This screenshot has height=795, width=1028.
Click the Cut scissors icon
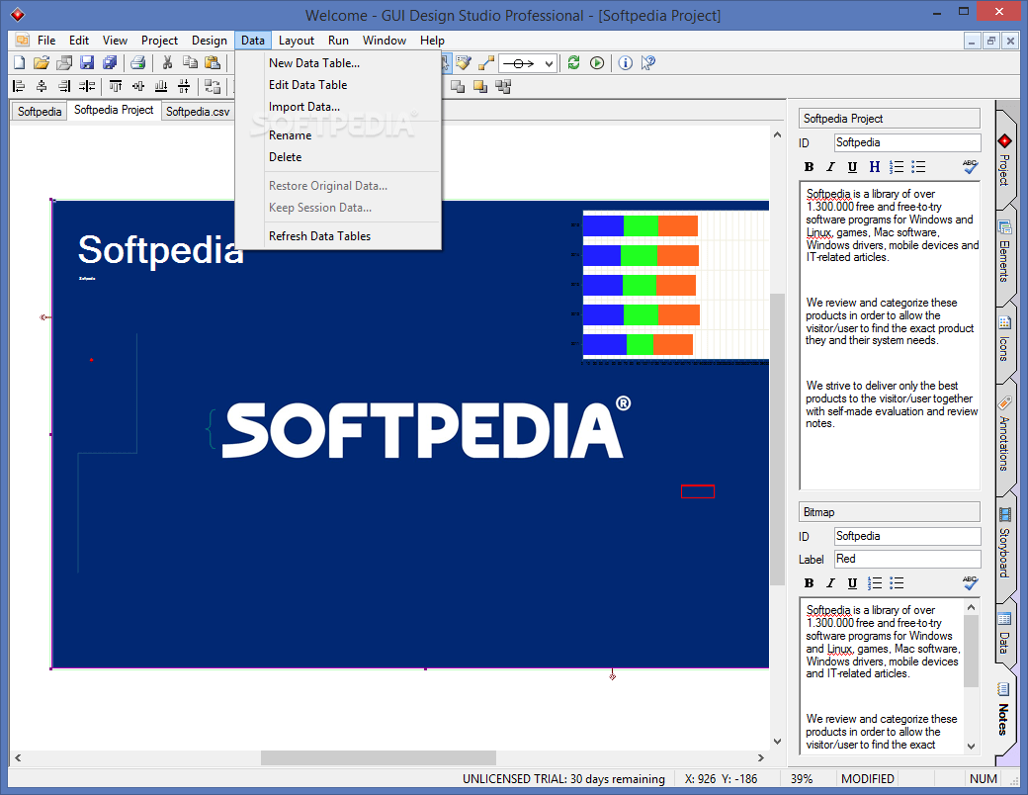[x=167, y=63]
